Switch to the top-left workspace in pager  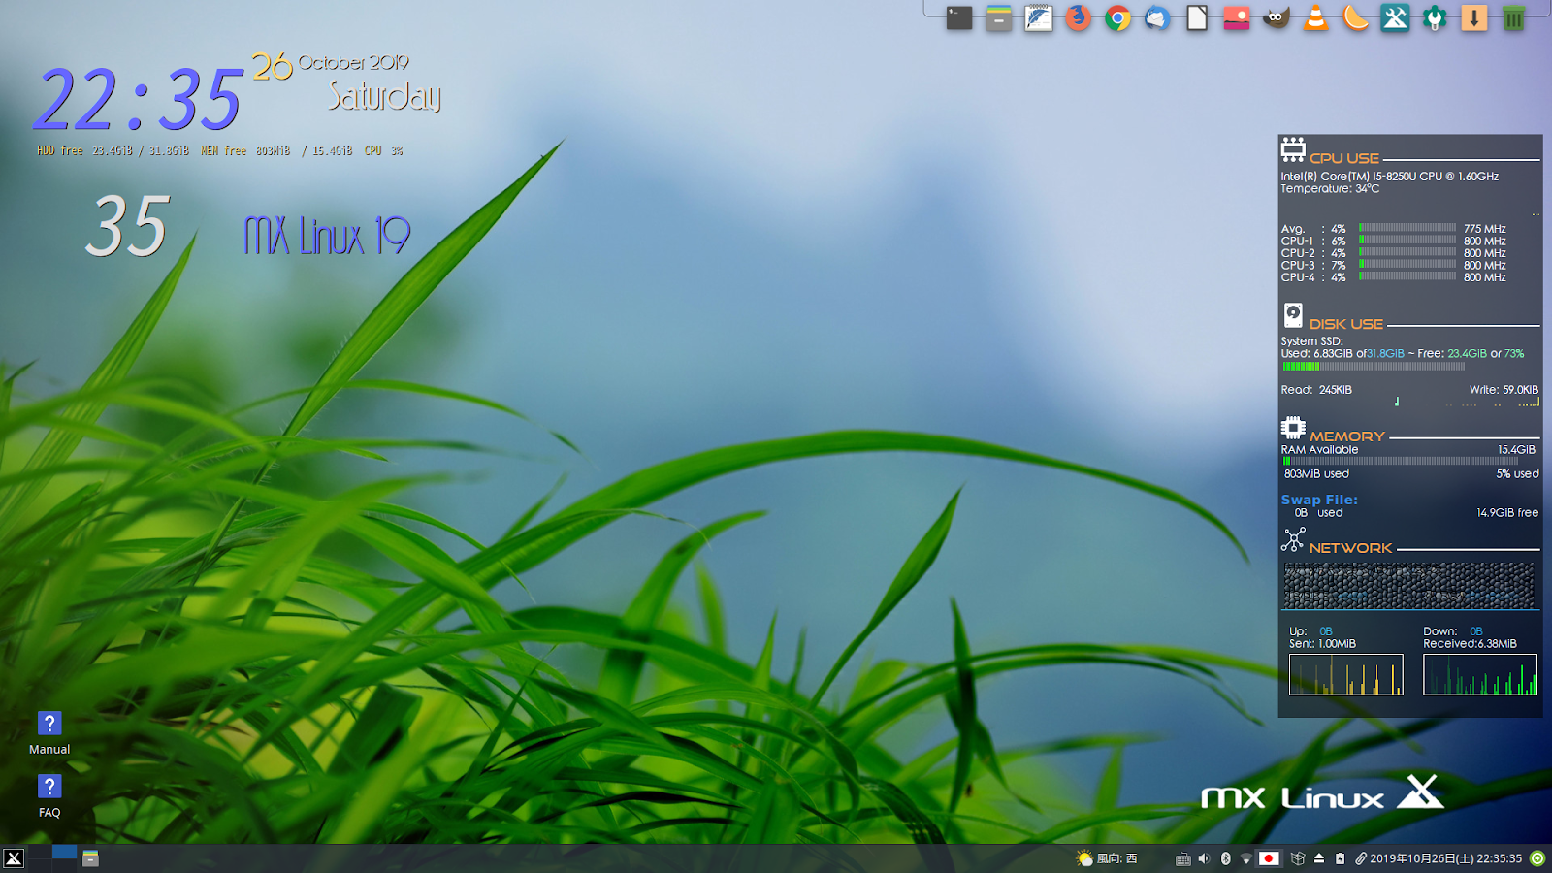click(x=40, y=852)
